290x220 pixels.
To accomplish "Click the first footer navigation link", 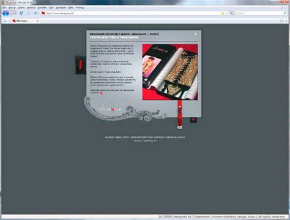I will [x=110, y=137].
